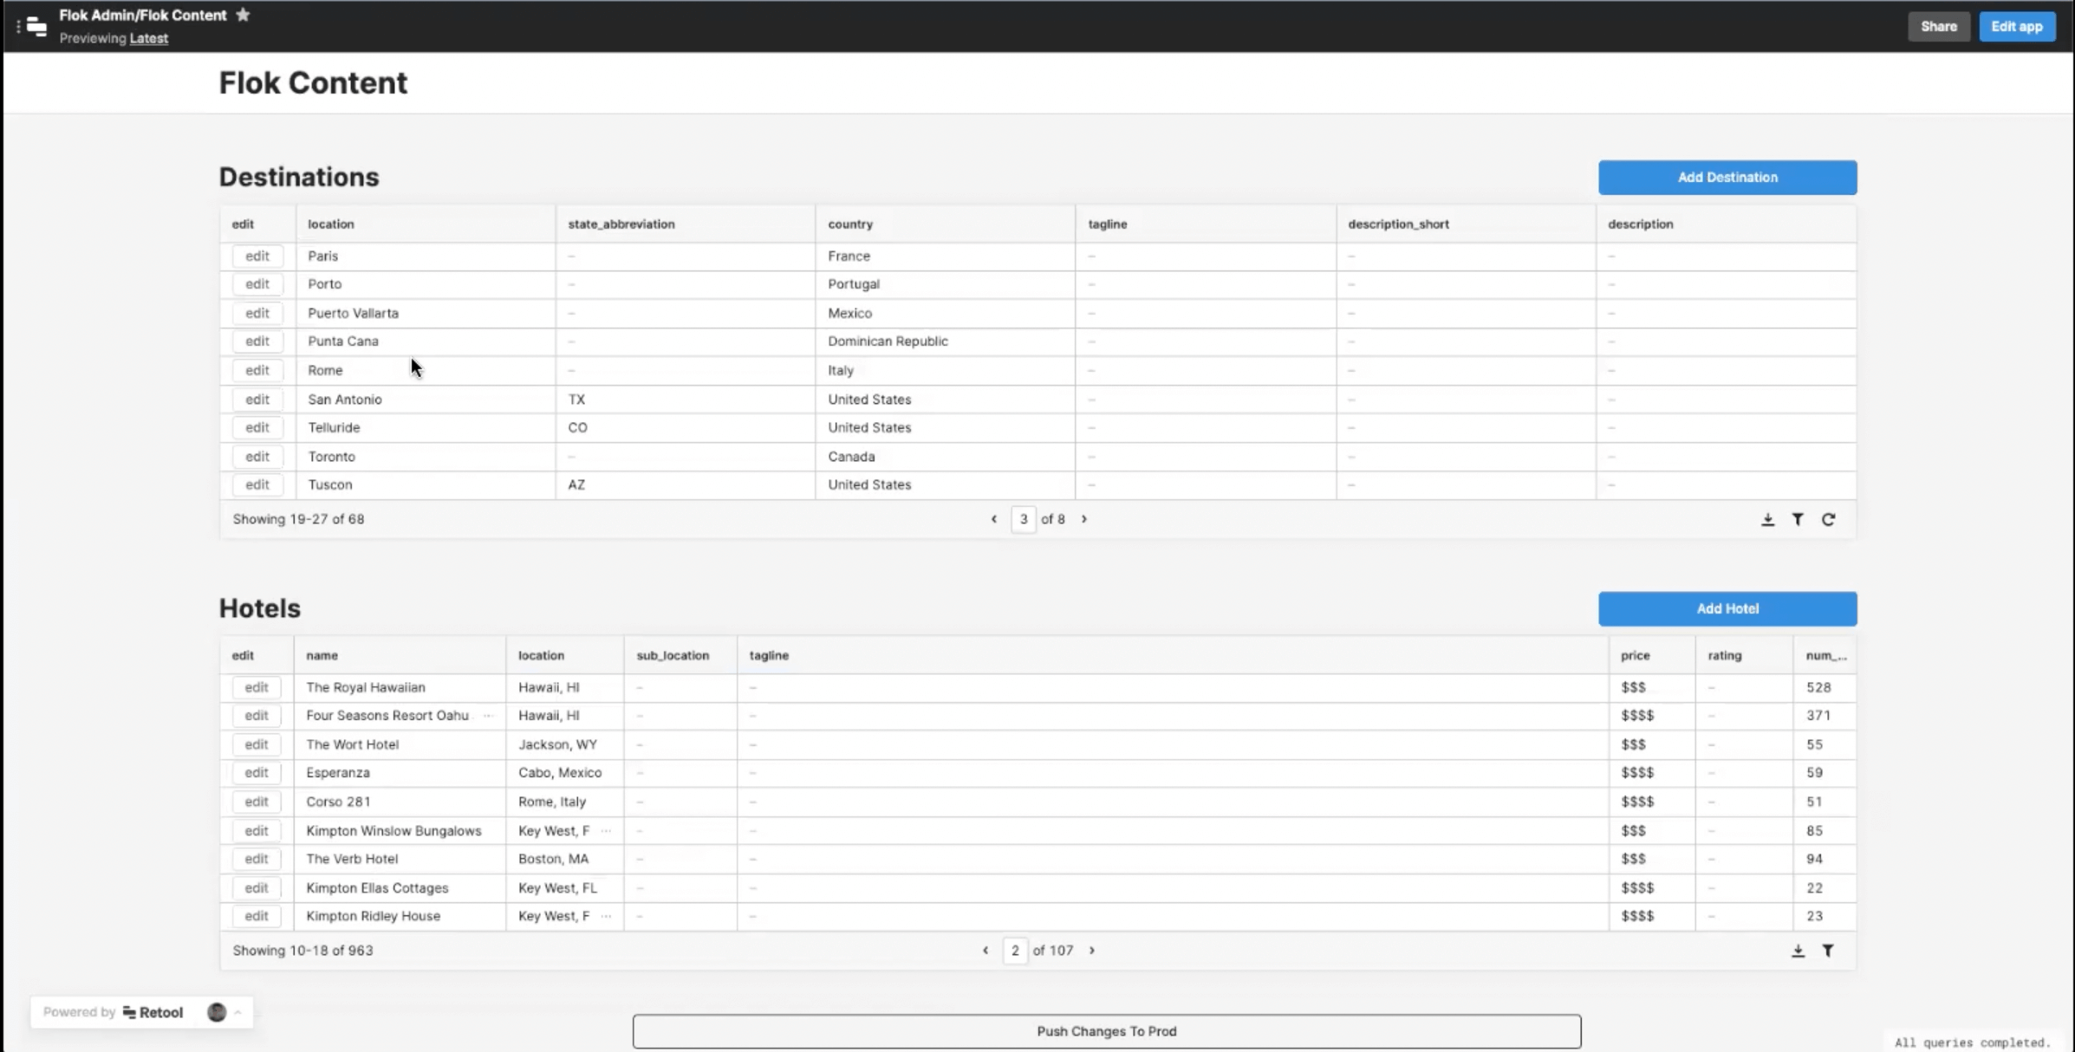Select the 371 rooms value cell
This screenshot has height=1052, width=2075.
point(1825,716)
